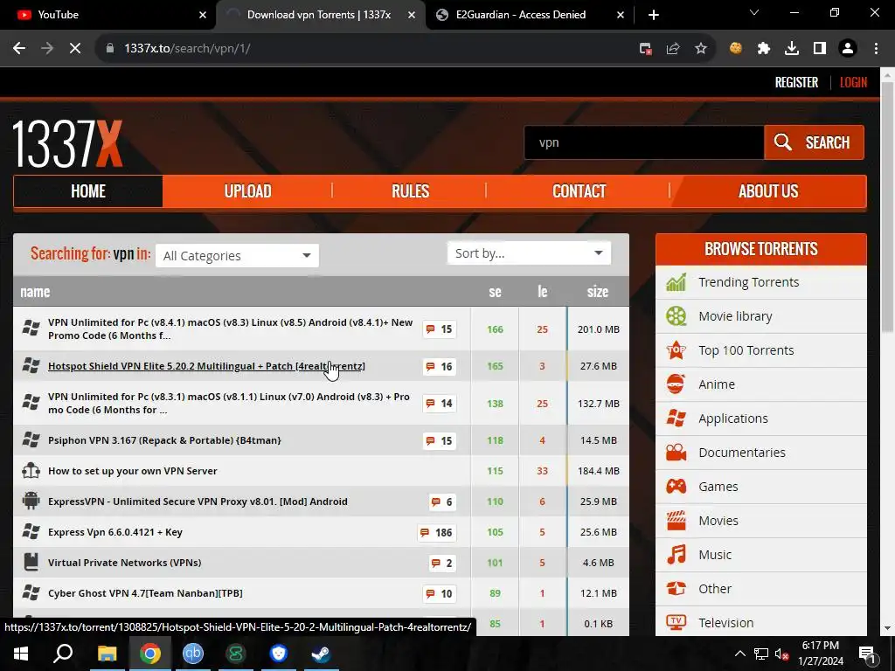Open Chrome profile avatar menu
The image size is (895, 671).
(x=848, y=49)
